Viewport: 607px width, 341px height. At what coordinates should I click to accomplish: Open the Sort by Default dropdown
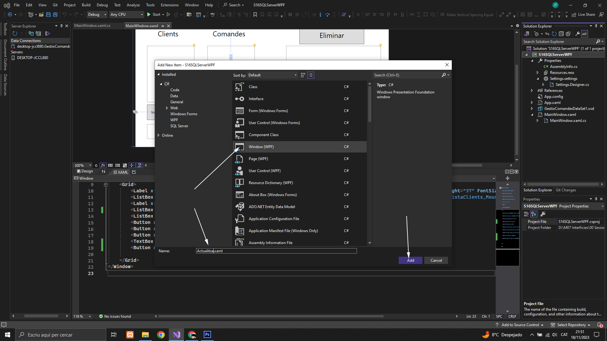pyautogui.click(x=272, y=75)
